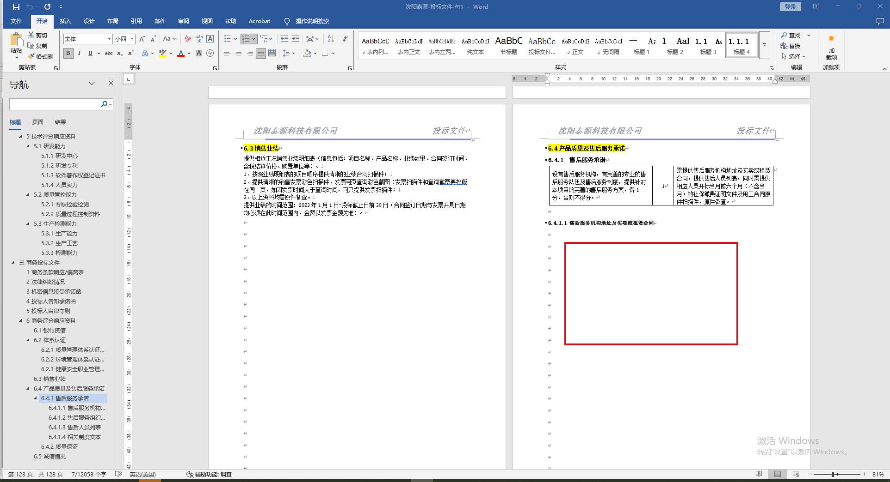Switch to the 审阅 (Review) ribbon tab
The height and width of the screenshot is (482, 890).
183,21
